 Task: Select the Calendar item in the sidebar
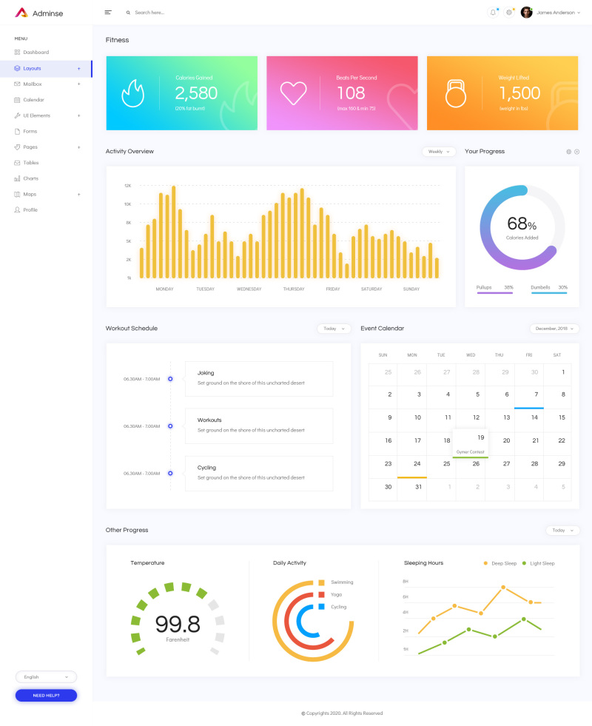[33, 99]
